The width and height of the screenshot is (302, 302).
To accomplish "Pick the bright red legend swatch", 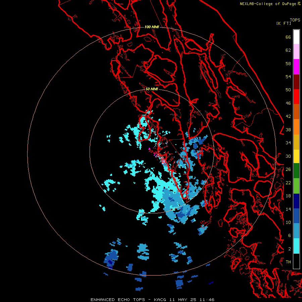I will (296, 97).
